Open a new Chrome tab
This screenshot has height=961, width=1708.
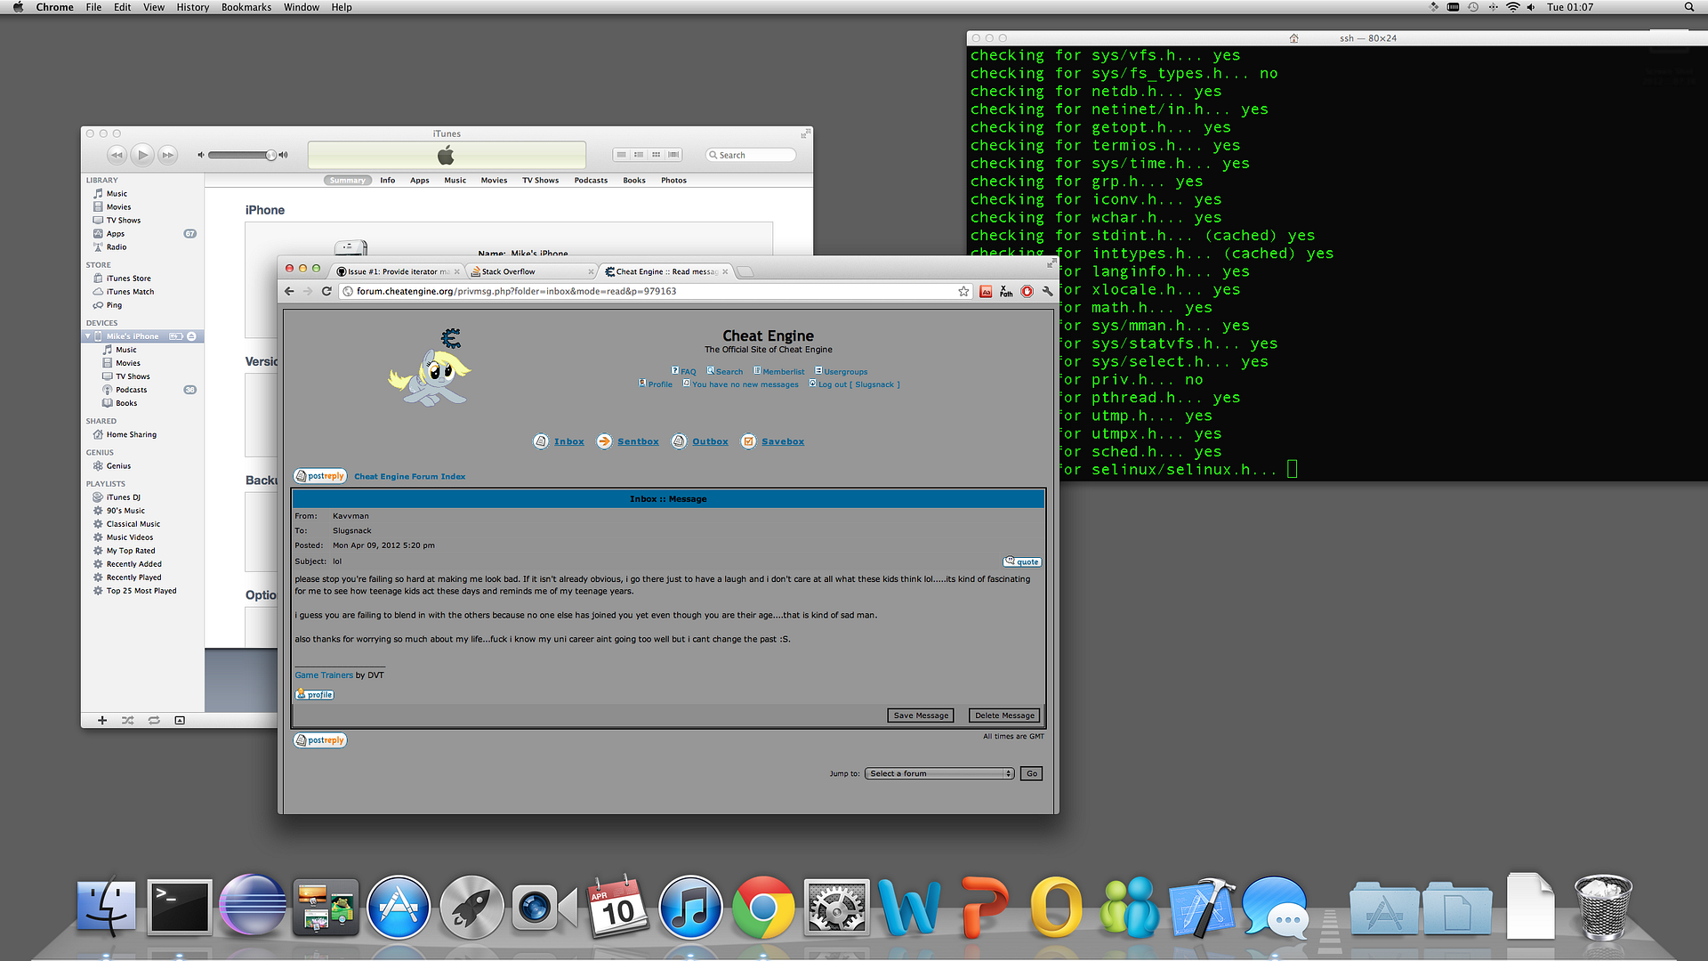pos(745,271)
